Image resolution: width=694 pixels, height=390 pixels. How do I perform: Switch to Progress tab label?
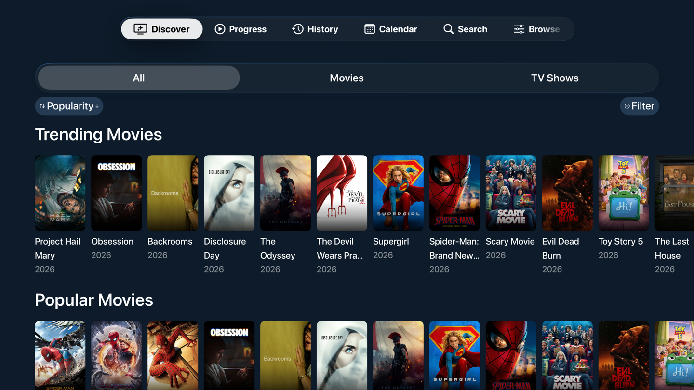248,29
